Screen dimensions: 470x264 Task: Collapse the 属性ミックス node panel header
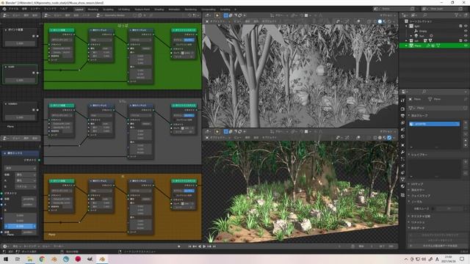click(5, 153)
